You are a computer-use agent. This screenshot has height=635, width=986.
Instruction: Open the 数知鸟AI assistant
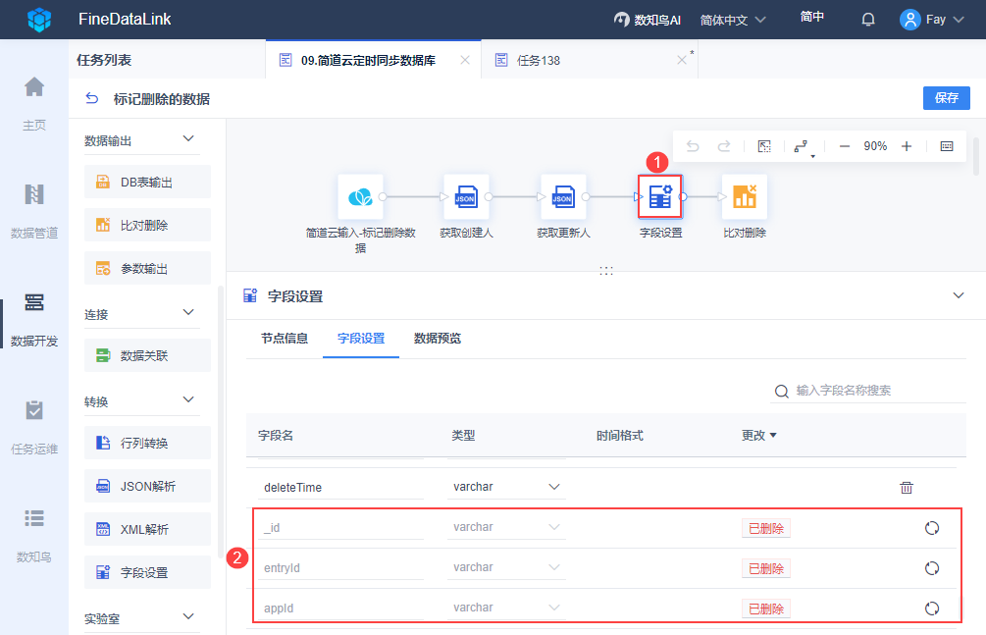[x=648, y=21]
